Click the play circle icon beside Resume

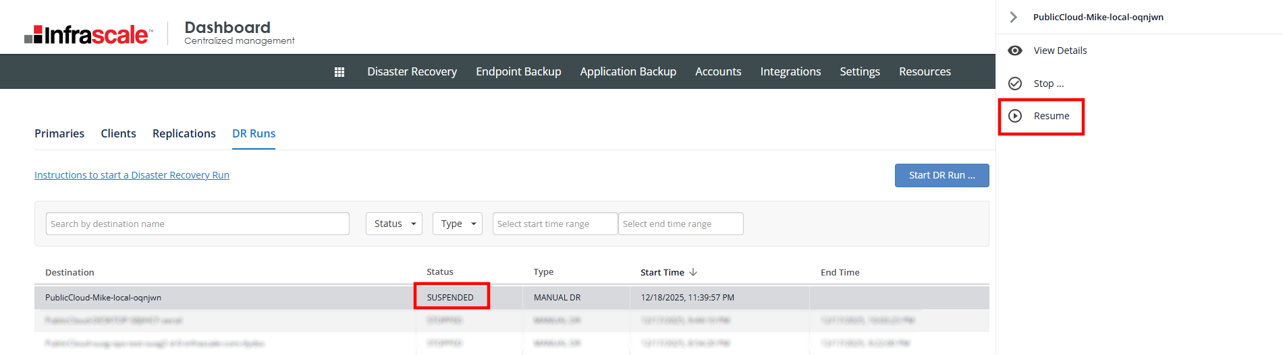[1014, 116]
